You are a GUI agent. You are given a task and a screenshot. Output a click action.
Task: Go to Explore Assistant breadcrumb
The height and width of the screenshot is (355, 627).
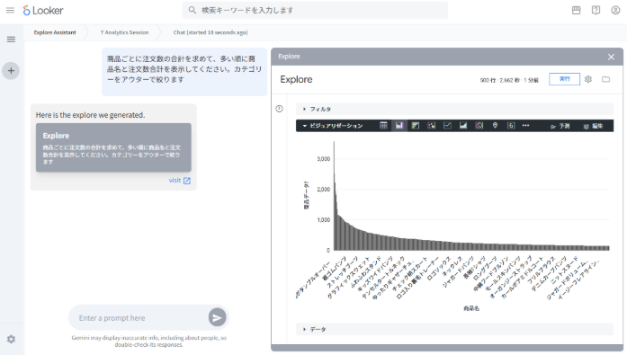[55, 32]
